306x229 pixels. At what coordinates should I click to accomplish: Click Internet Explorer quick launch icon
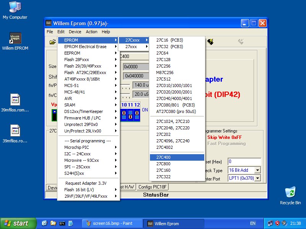44,223
